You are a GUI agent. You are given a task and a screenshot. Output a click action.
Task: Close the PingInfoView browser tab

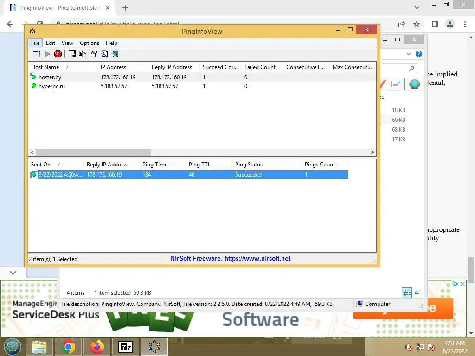pos(108,8)
